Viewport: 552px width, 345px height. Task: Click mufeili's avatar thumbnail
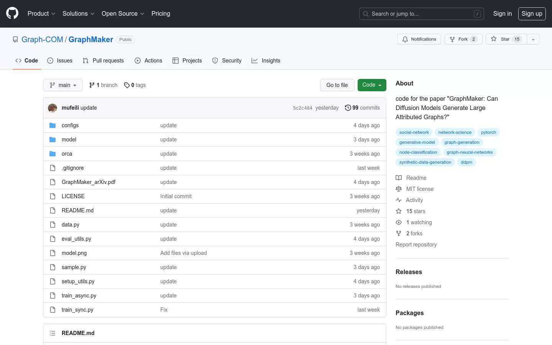pos(53,108)
